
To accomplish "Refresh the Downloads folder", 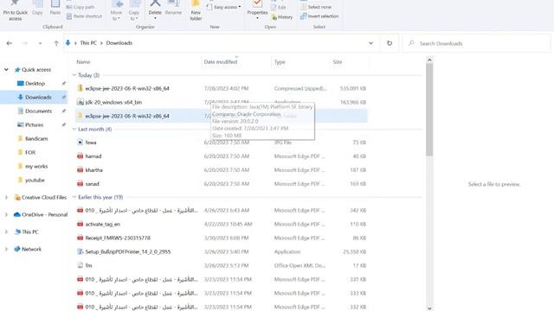I will point(390,43).
